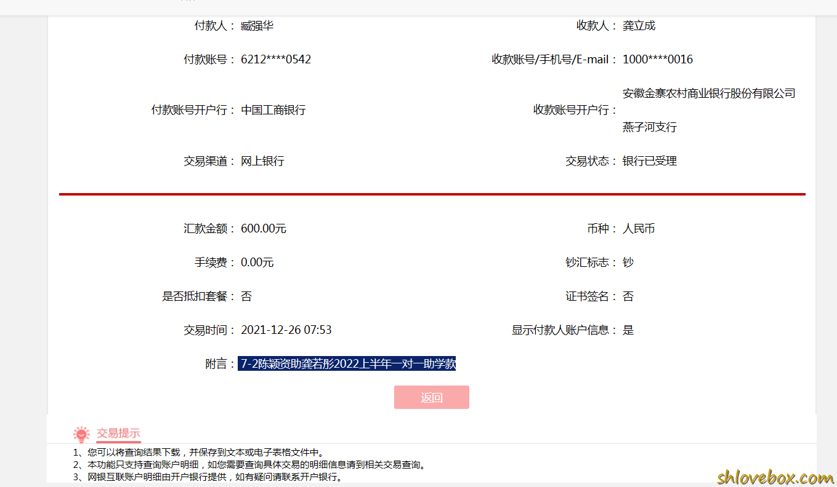Screen dimensions: 837x487
Task: Click 是否抵扣套餐 value 否
Action: pyautogui.click(x=246, y=296)
